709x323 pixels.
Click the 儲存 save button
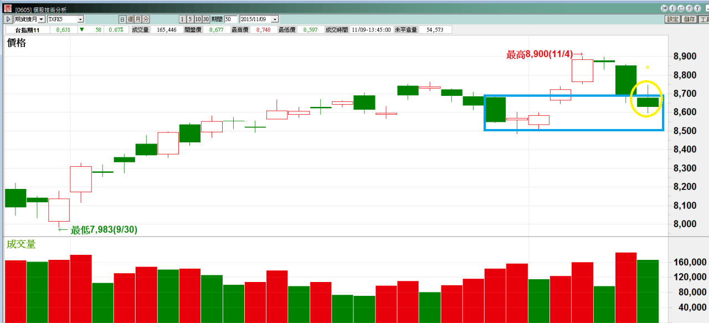coord(689,19)
